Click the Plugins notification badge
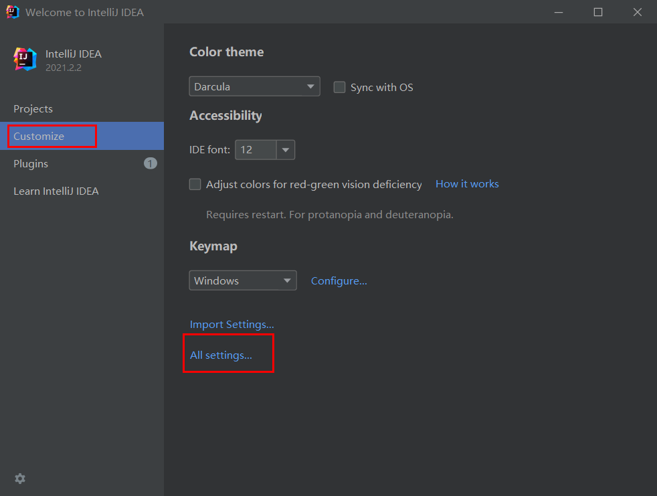Screen dimensions: 657x496 [151, 163]
